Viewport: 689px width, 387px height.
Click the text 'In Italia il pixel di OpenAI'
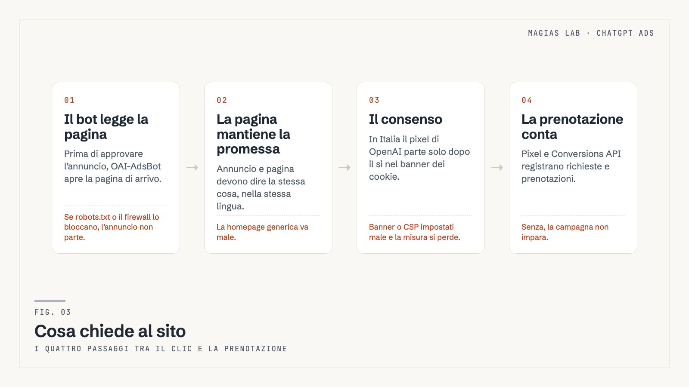click(x=404, y=145)
